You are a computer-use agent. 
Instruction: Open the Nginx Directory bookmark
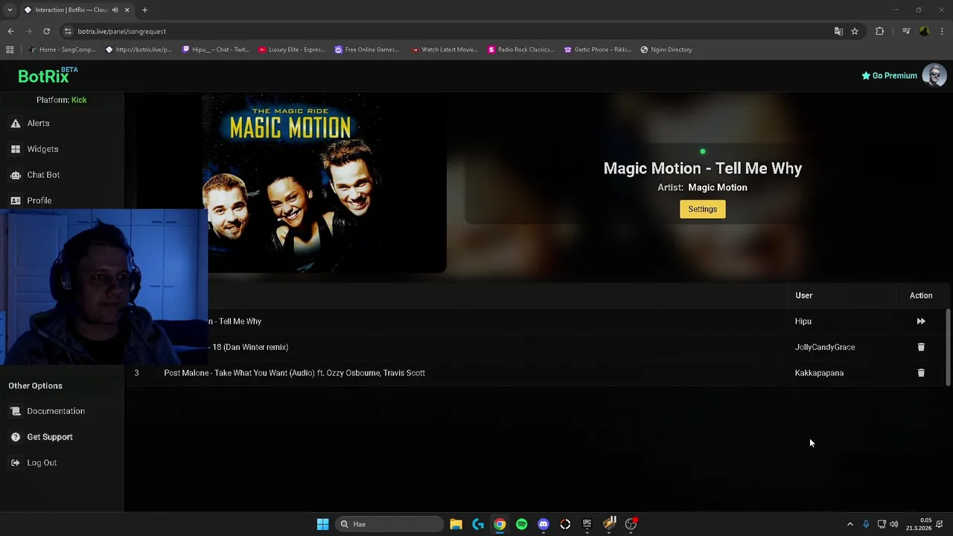tap(666, 50)
